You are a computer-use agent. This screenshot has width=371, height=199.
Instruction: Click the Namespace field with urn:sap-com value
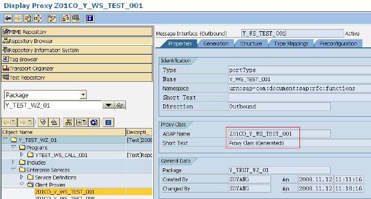[x=299, y=88]
